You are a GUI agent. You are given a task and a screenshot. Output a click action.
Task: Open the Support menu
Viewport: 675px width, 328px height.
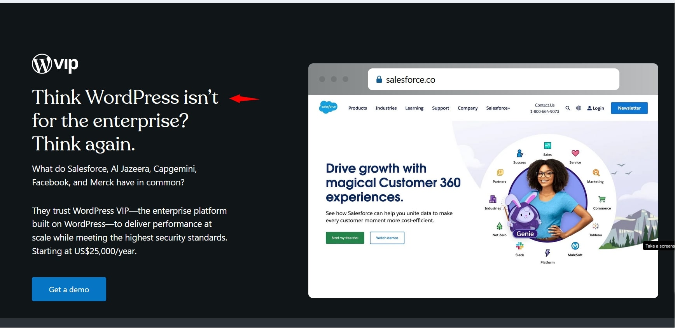[441, 108]
